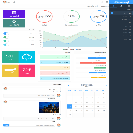This screenshot has height=133, width=133.
Task: Click the 58 F Tehran weather tile
Action: (10, 57)
